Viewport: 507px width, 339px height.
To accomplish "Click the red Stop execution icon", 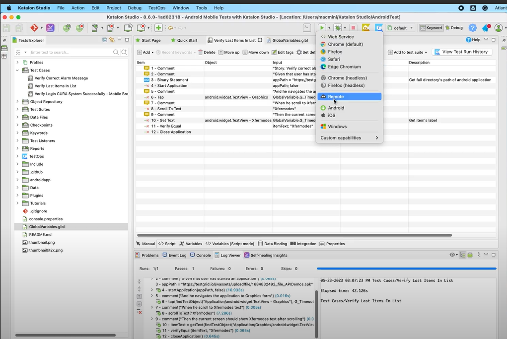I will tap(353, 28).
